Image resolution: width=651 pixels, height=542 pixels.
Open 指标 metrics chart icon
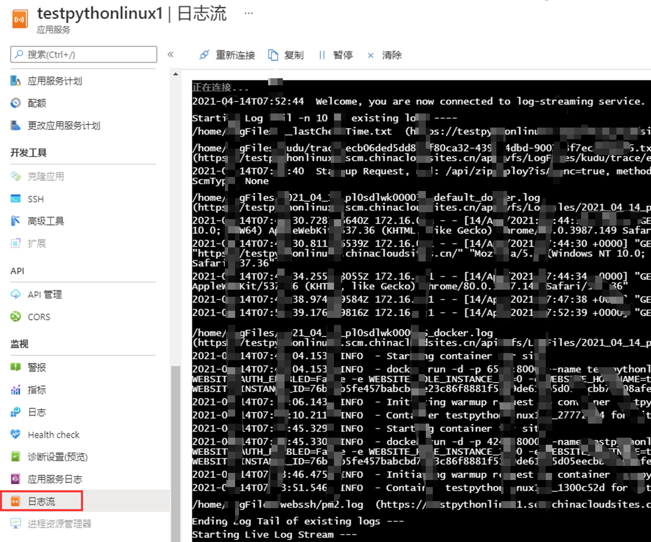click(x=16, y=390)
